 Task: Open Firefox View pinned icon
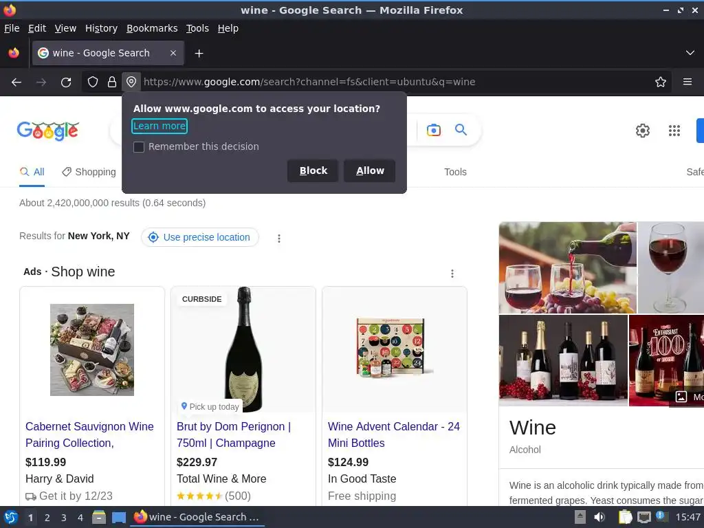point(14,53)
